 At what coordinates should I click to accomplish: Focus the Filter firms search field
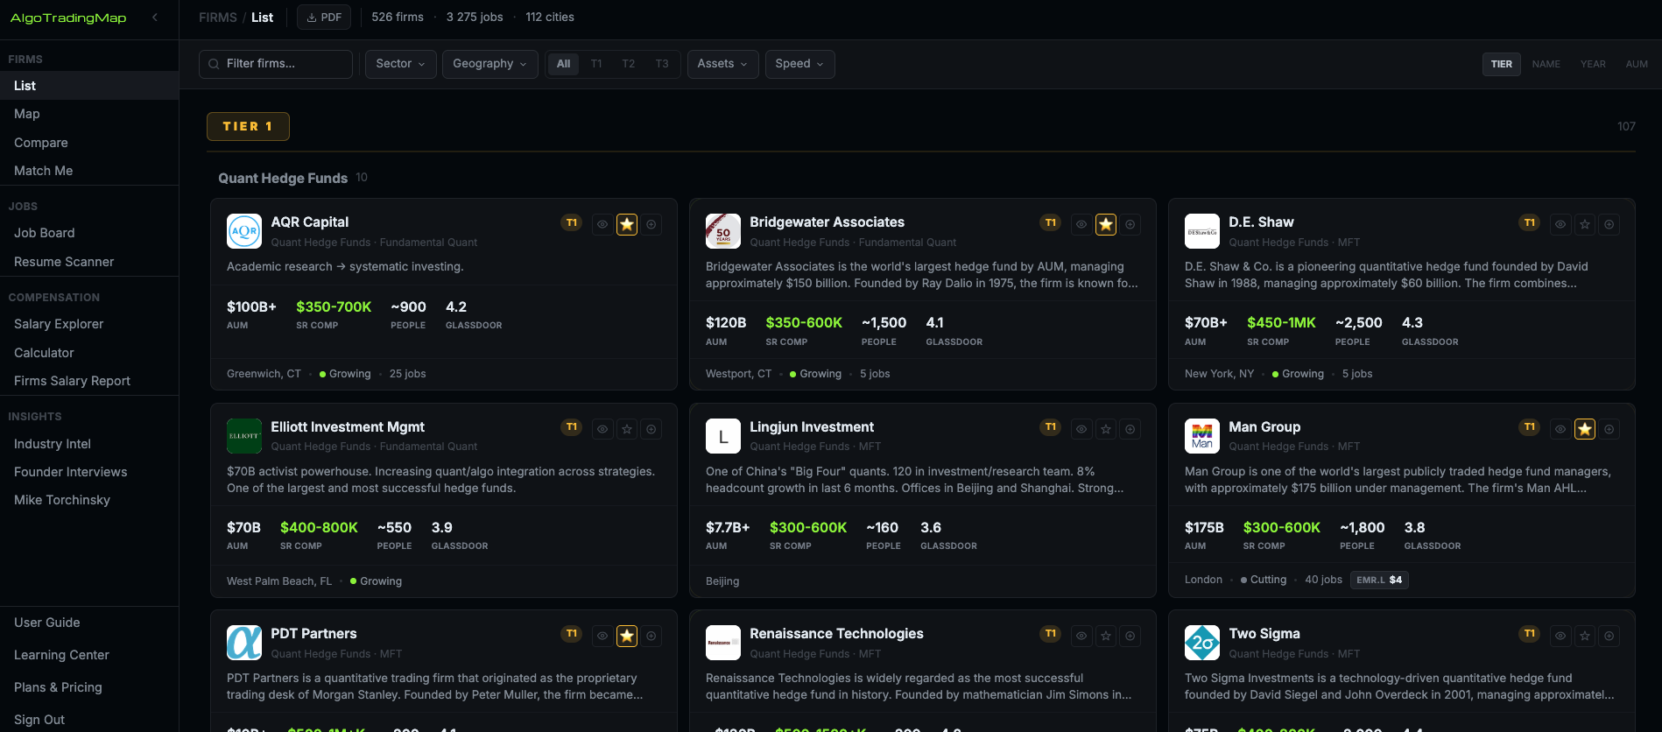point(276,64)
